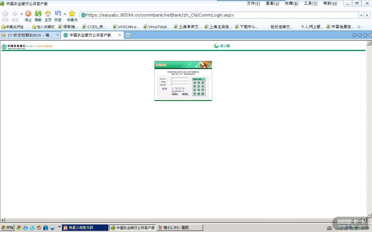Click the 刷新 refresh icon
The width and height of the screenshot is (372, 232).
(38, 14)
